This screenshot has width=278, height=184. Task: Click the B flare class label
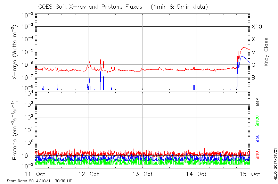coord(253,77)
